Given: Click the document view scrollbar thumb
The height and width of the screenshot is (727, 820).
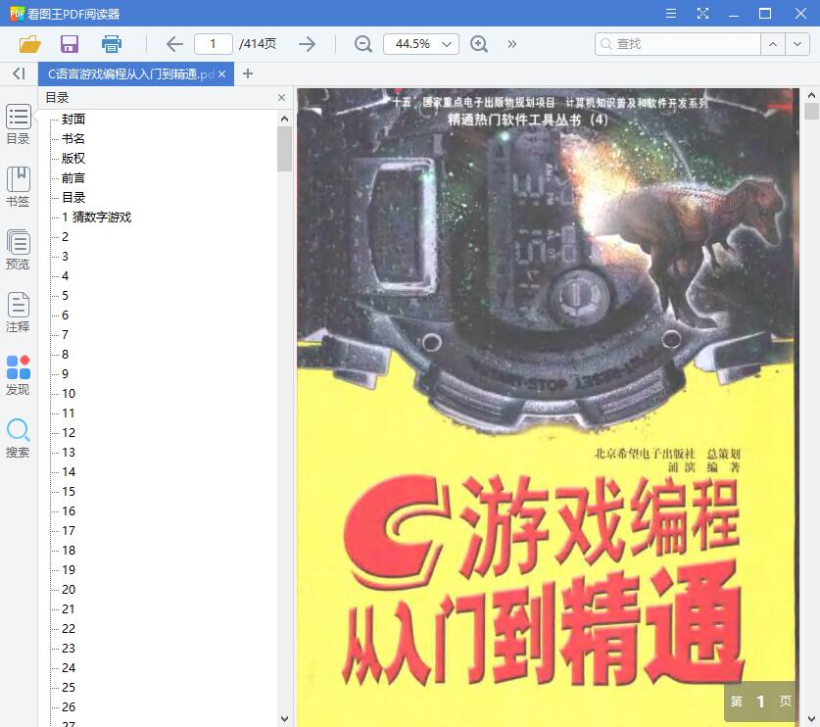Looking at the screenshot, I should [811, 112].
